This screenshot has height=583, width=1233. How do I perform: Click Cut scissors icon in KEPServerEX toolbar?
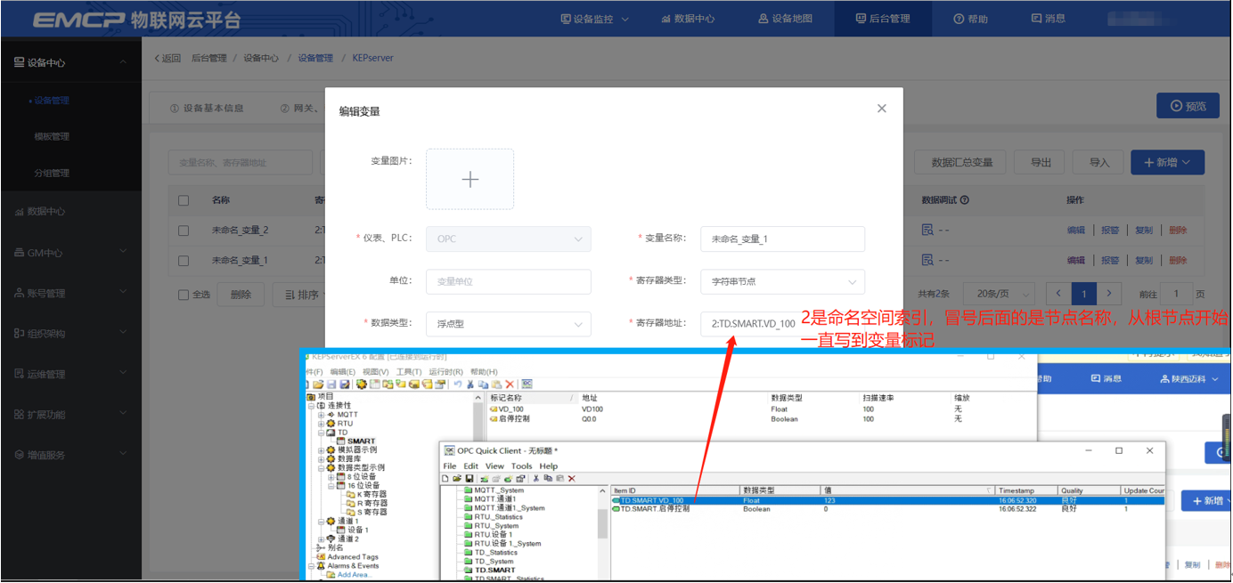tap(470, 384)
